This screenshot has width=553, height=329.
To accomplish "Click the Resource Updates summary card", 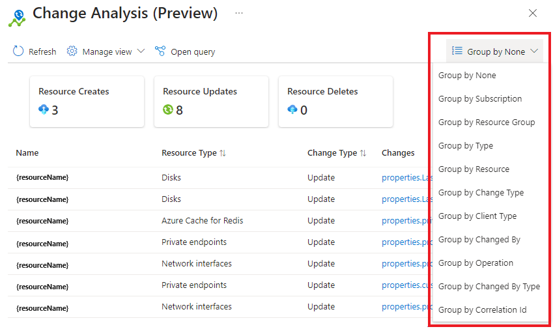I will coord(211,101).
